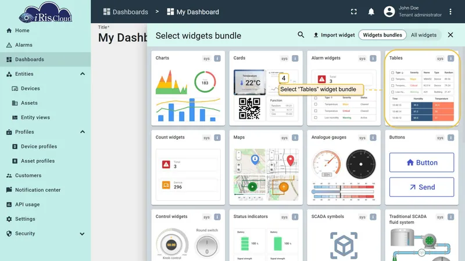Select the Maps widget bundle
The image size is (465, 261).
click(x=266, y=168)
